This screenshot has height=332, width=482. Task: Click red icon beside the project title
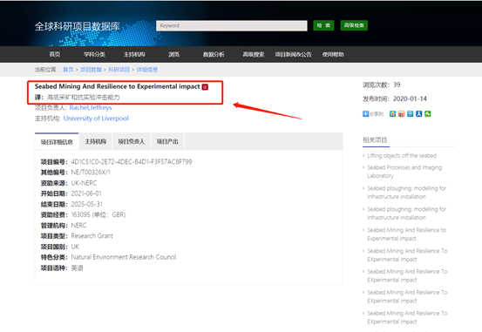coord(205,87)
